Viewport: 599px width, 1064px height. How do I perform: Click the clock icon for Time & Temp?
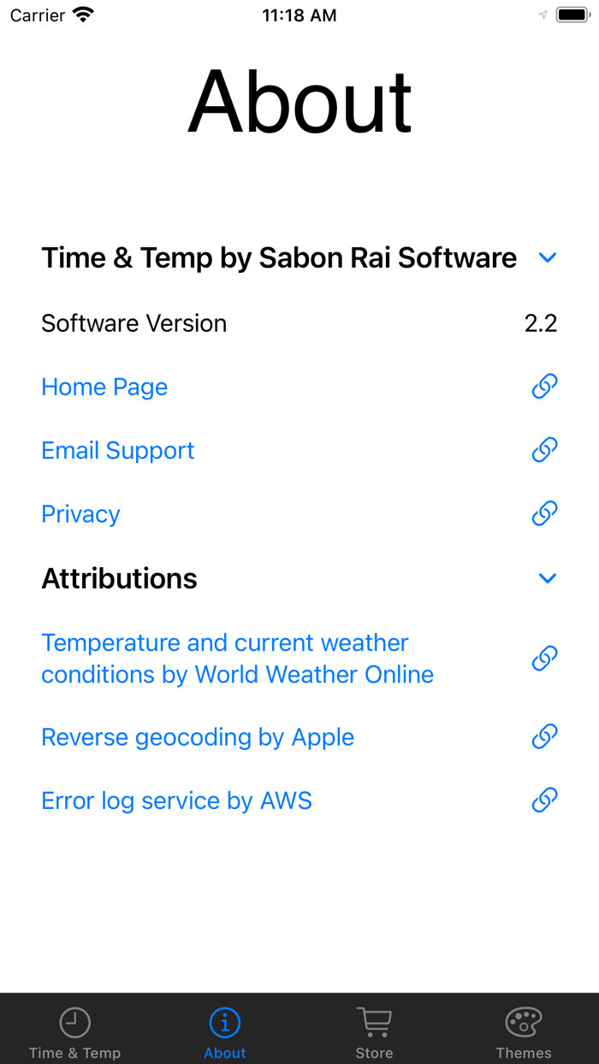74,1020
